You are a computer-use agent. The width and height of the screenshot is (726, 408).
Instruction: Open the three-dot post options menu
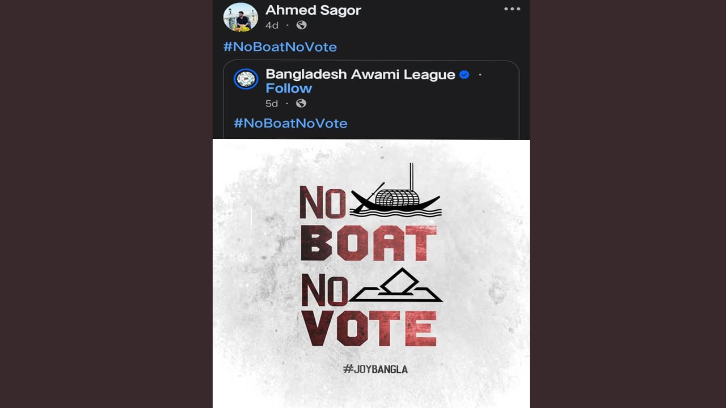tap(512, 9)
